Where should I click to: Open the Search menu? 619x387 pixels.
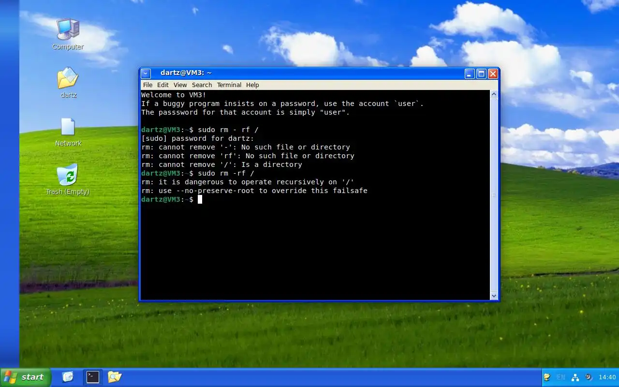point(202,85)
